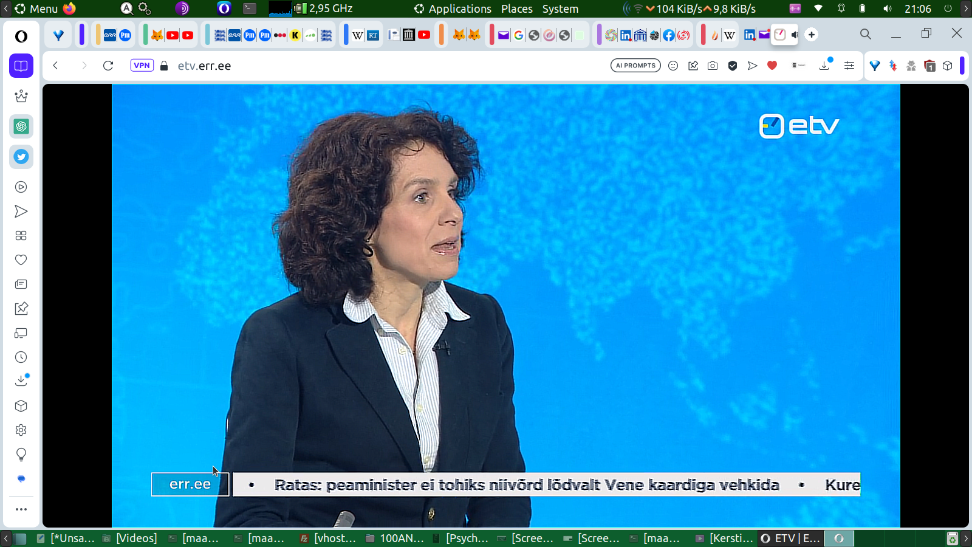This screenshot has height=547, width=972.
Task: Click the err.ee link on the video ticker
Action: pyautogui.click(x=190, y=484)
